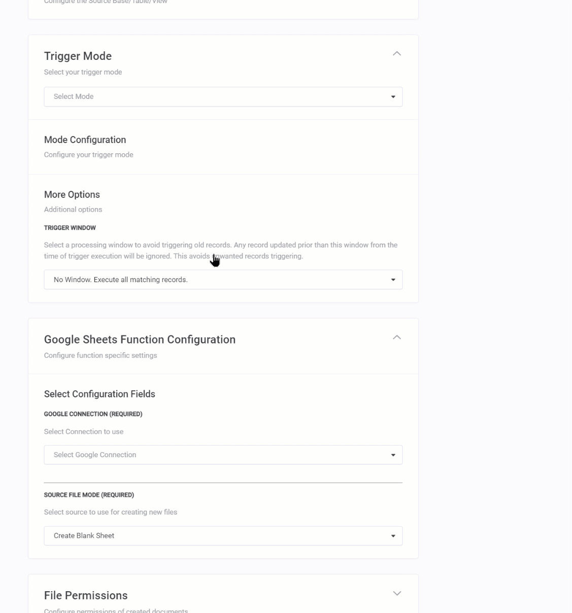572x613 pixels.
Task: Click the trigger window description paragraph
Action: point(220,251)
